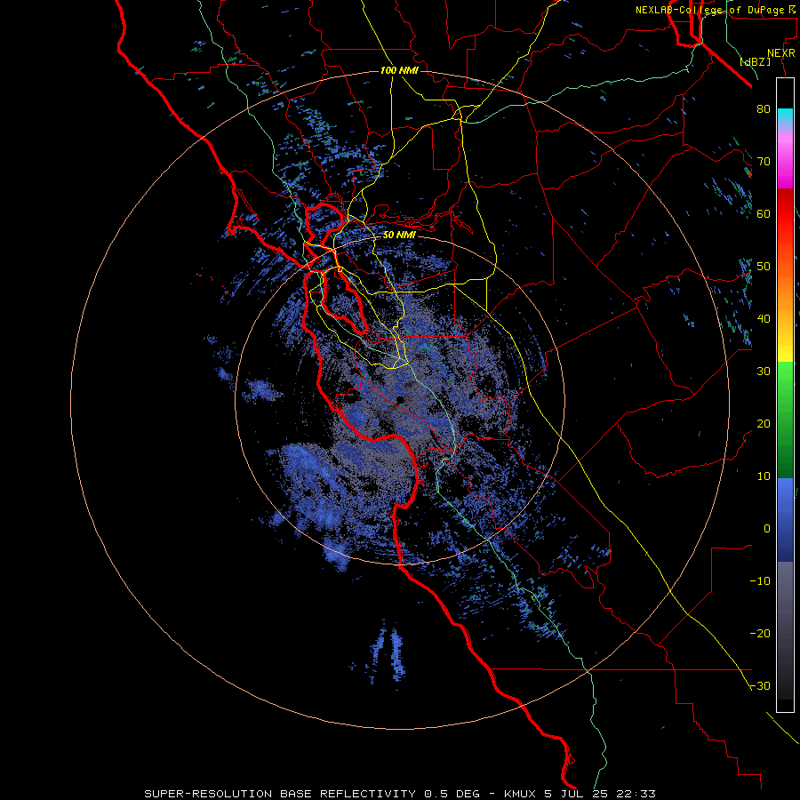800x800 pixels.
Task: Click the 10 value on the colorbar scale
Action: (x=764, y=476)
